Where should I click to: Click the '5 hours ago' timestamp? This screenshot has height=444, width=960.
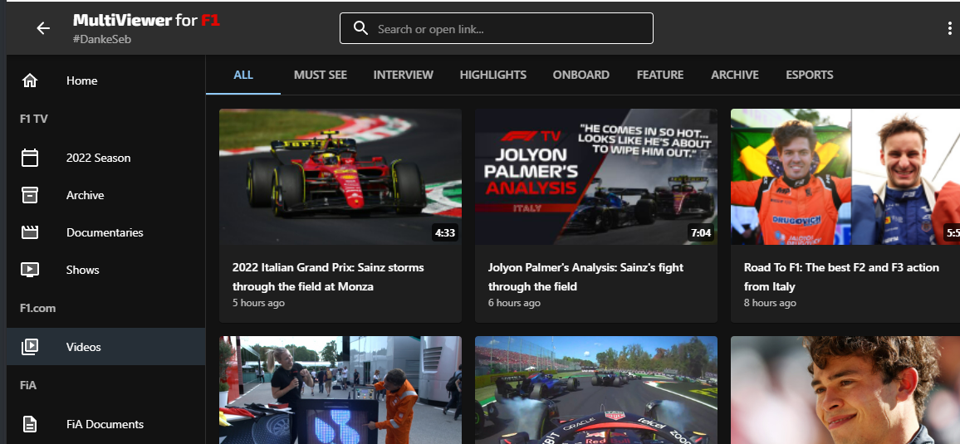(258, 303)
